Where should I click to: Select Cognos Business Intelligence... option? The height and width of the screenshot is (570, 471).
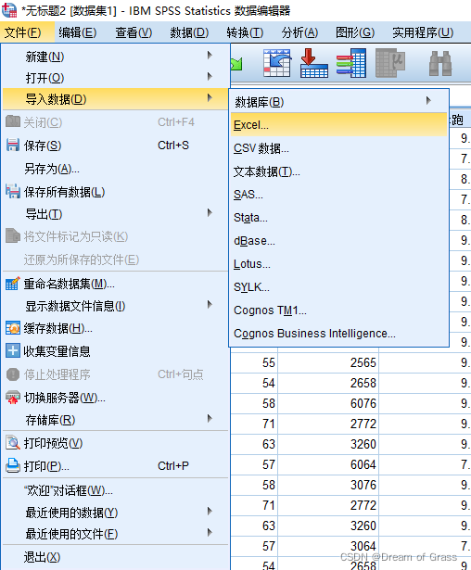[338, 334]
